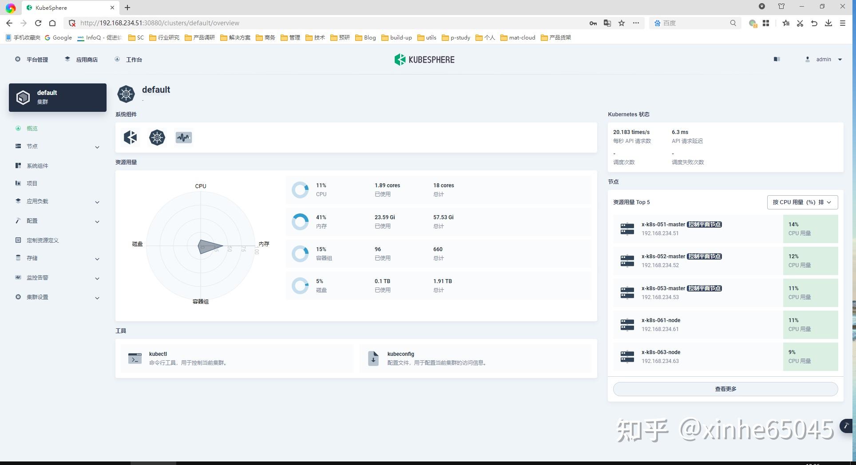Open node x-k8s-052-master row
Viewport: 856px width, 465px height.
pos(725,261)
